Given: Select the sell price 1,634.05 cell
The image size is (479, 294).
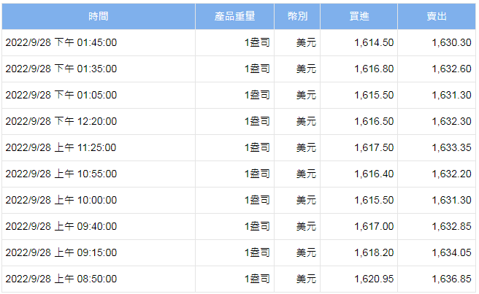Looking at the screenshot, I should (452, 252).
